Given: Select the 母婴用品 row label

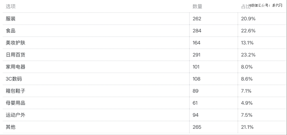Looking at the screenshot, I should 15,103.
